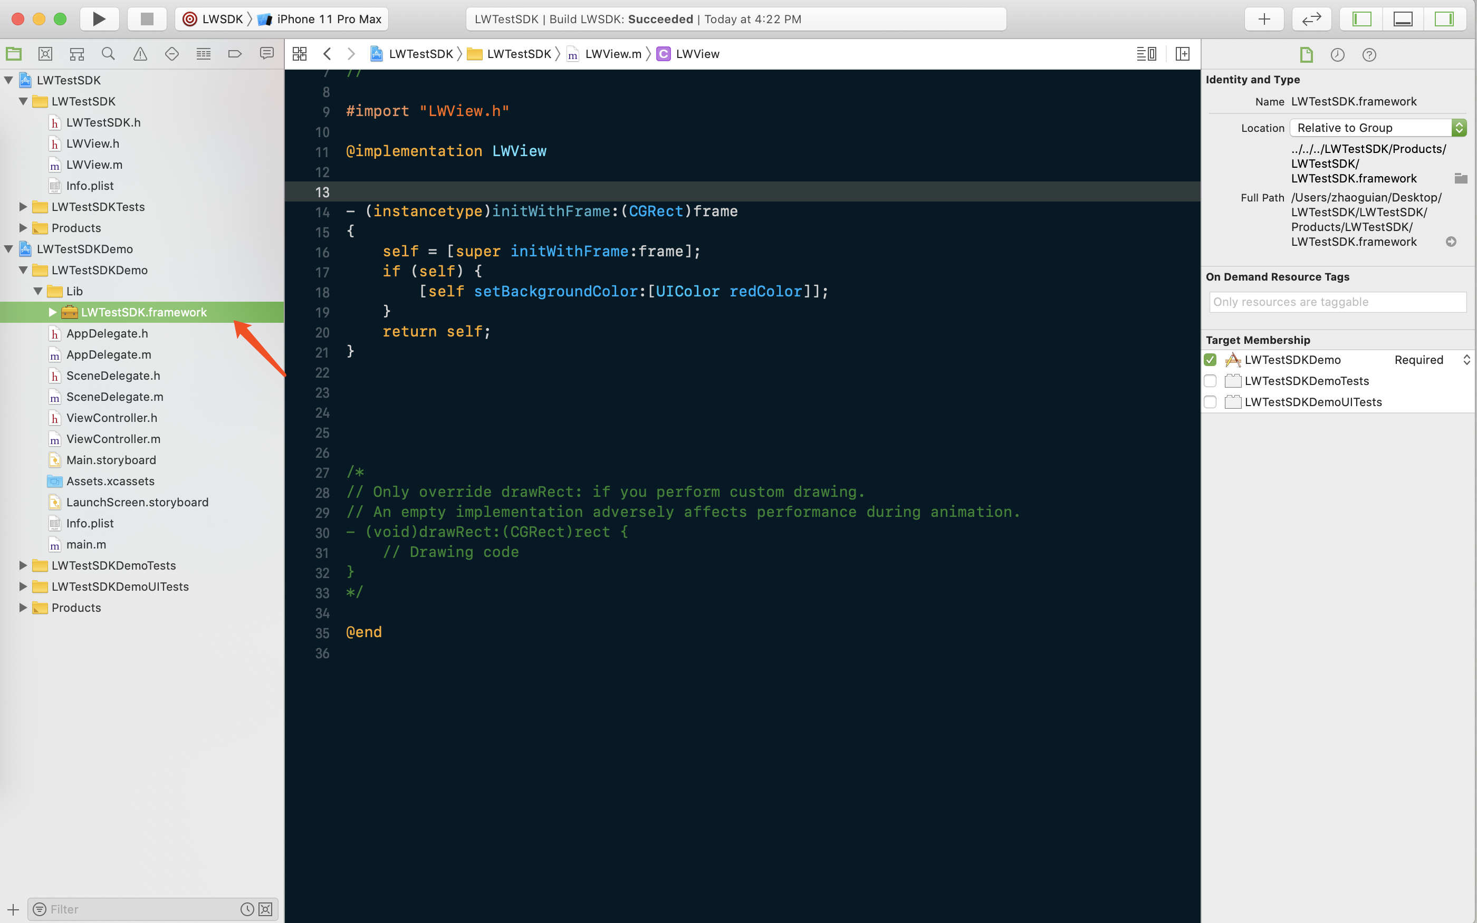Open the Issue navigator warning icon

click(140, 54)
